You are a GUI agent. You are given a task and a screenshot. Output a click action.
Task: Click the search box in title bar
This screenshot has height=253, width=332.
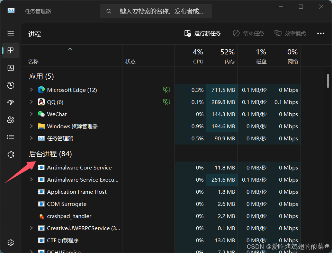click(x=156, y=11)
